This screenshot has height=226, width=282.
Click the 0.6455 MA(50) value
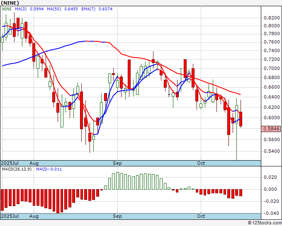click(71, 9)
